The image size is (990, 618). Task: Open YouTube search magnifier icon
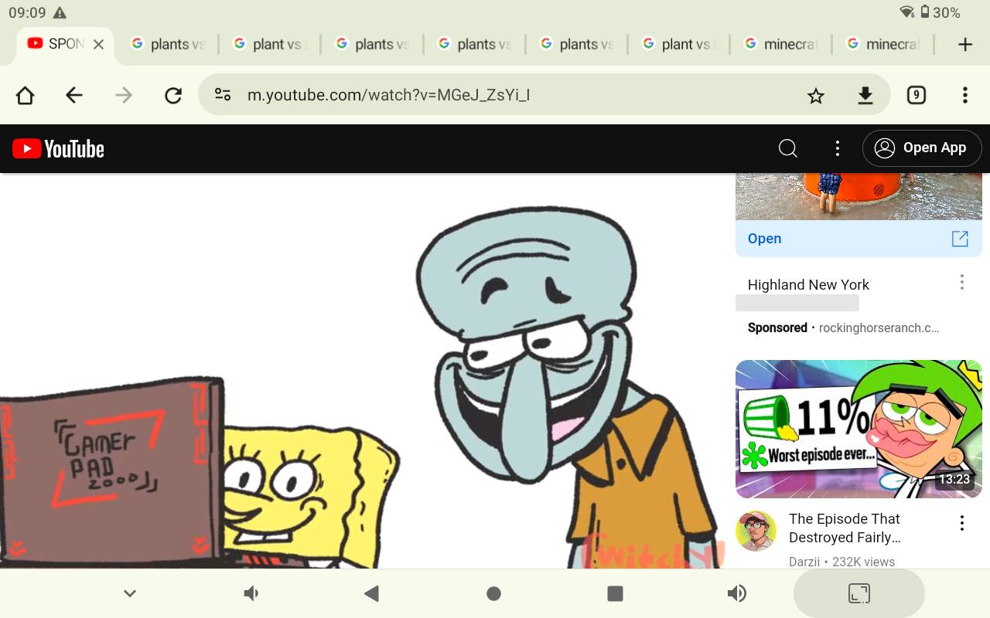pos(787,148)
